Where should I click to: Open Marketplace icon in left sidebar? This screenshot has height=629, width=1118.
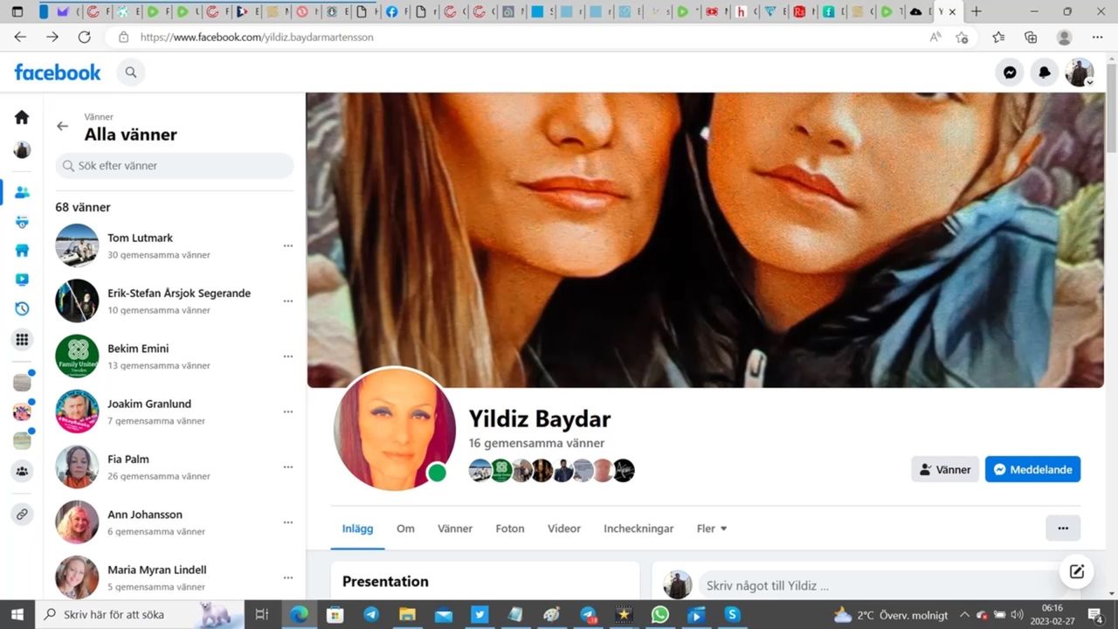coord(22,251)
